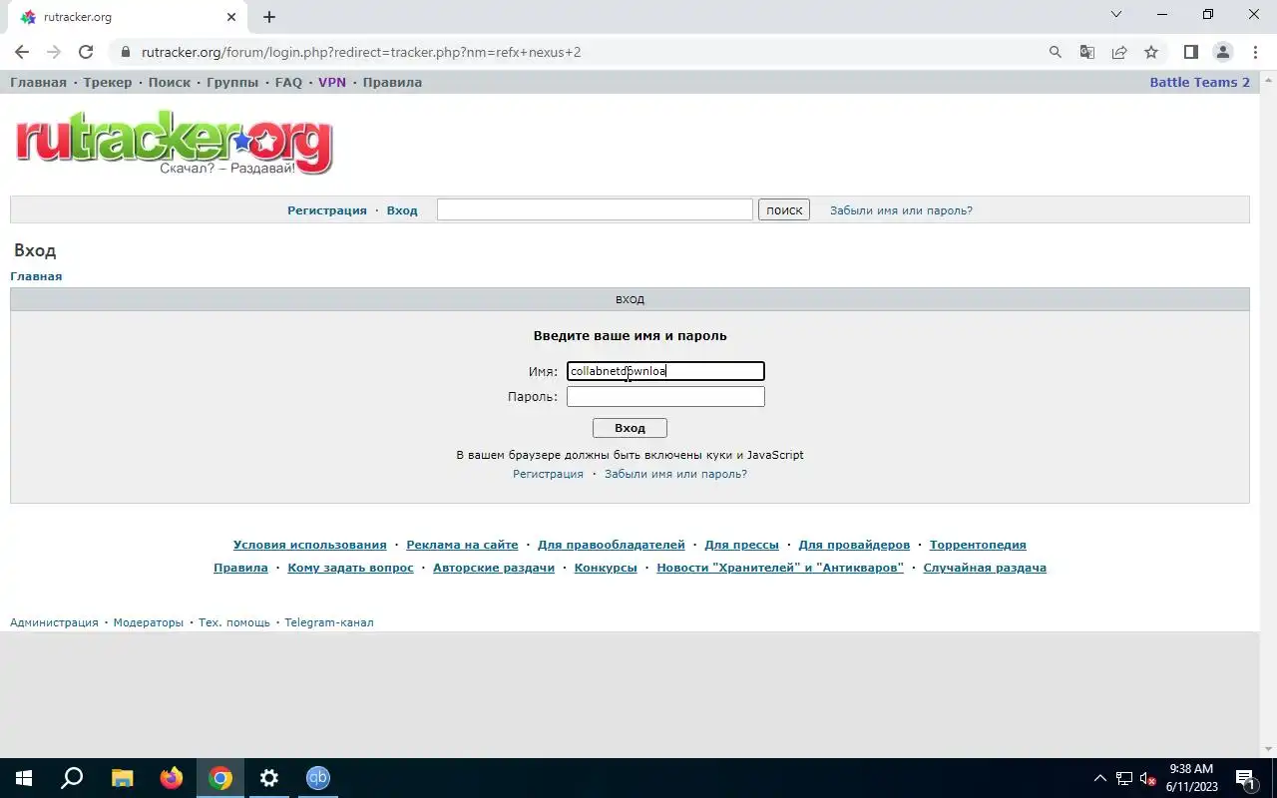This screenshot has height=798, width=1277.
Task: Open Реклама на сайте footer link
Action: pyautogui.click(x=462, y=545)
